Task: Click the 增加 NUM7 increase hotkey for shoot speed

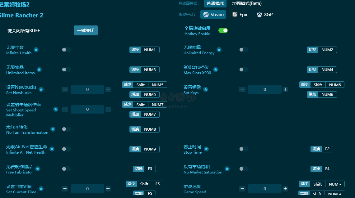Action: (x=144, y=114)
